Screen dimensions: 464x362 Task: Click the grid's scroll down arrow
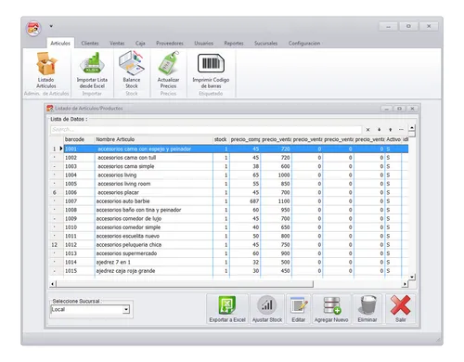point(412,277)
